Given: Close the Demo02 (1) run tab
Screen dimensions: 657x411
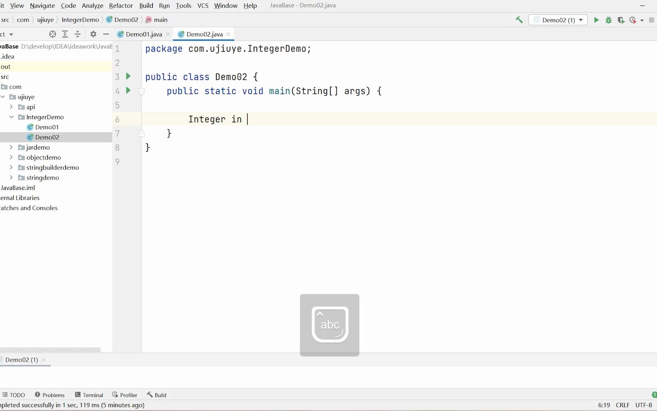Looking at the screenshot, I should click(x=43, y=360).
